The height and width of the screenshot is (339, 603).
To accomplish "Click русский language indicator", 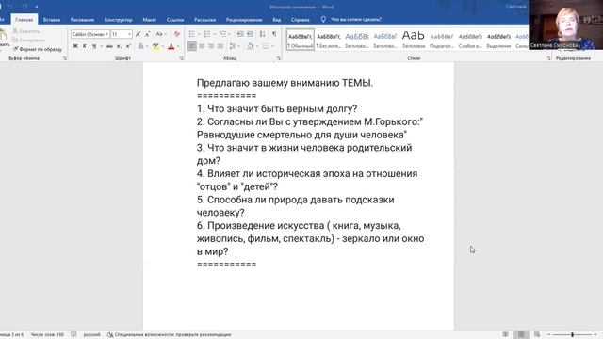I will (x=92, y=335).
